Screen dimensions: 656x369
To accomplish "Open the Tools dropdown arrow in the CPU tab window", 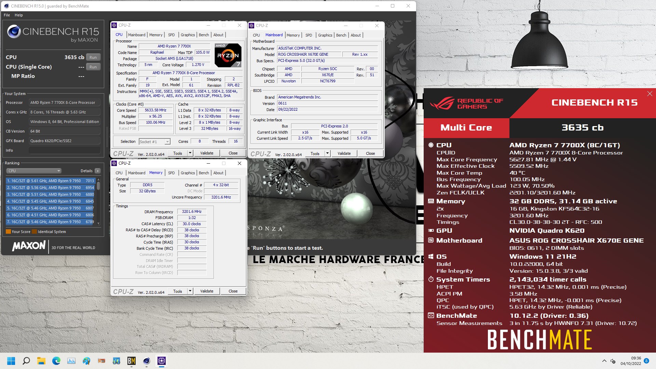I will (190, 153).
